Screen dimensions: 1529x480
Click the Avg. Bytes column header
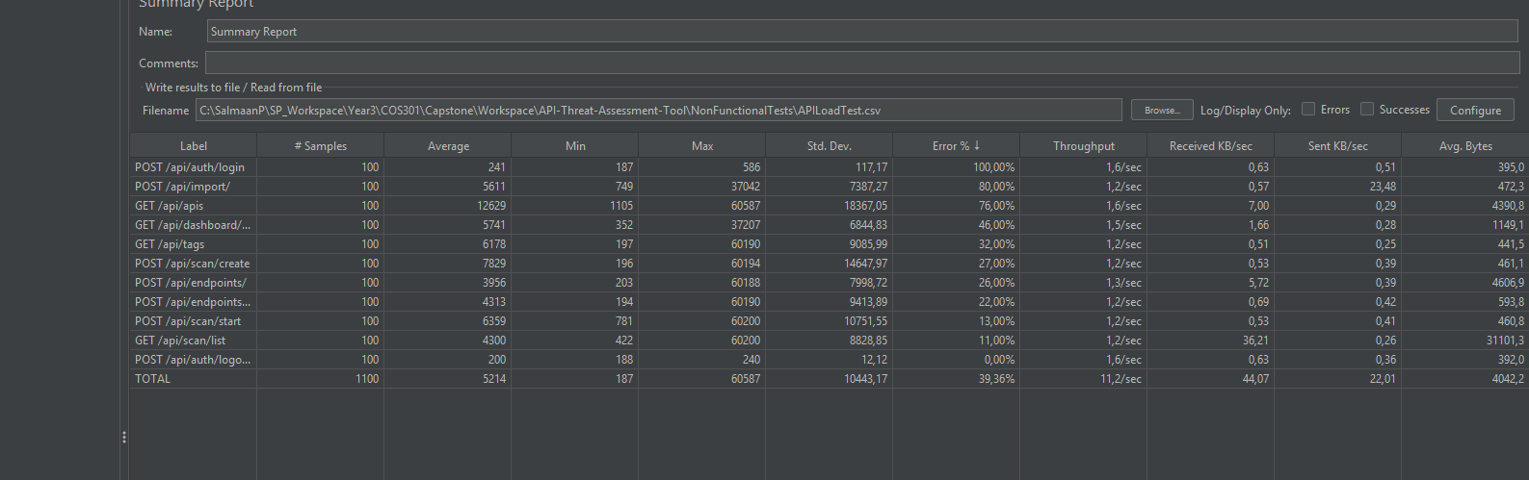[x=1464, y=146]
